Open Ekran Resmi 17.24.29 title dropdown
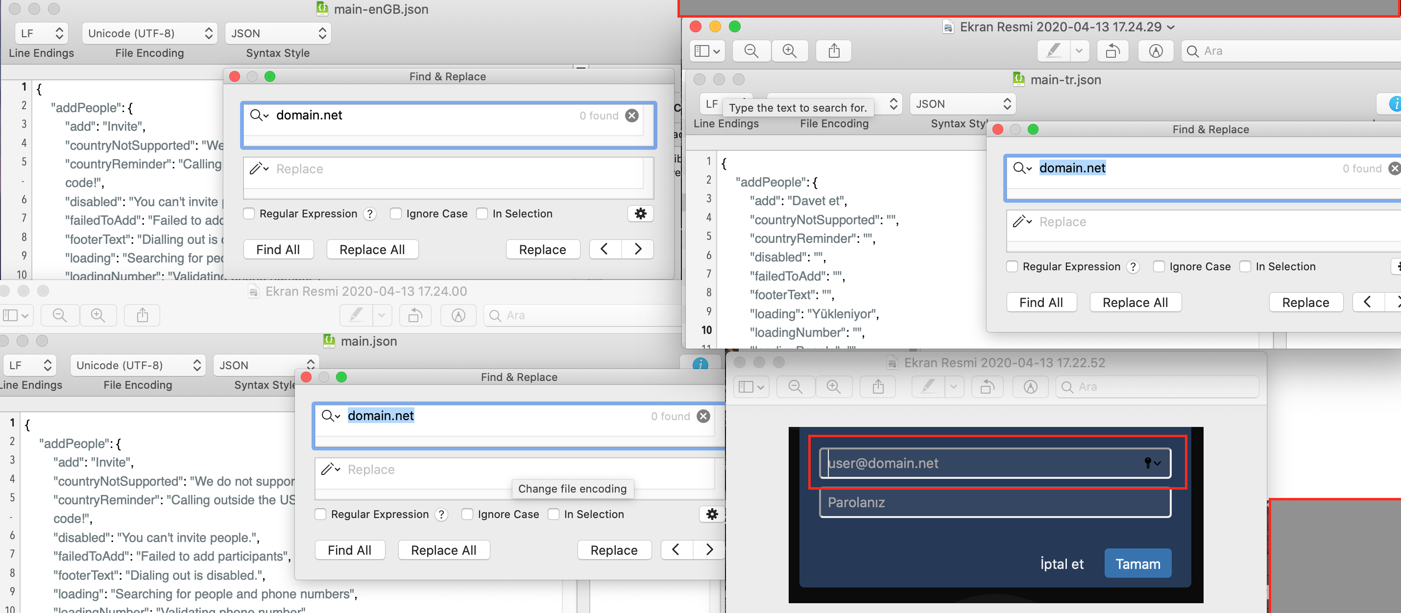 tap(1171, 27)
